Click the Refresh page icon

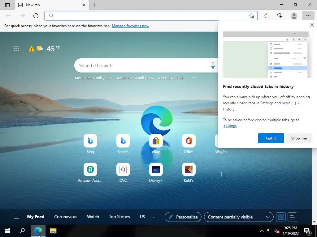(36, 16)
